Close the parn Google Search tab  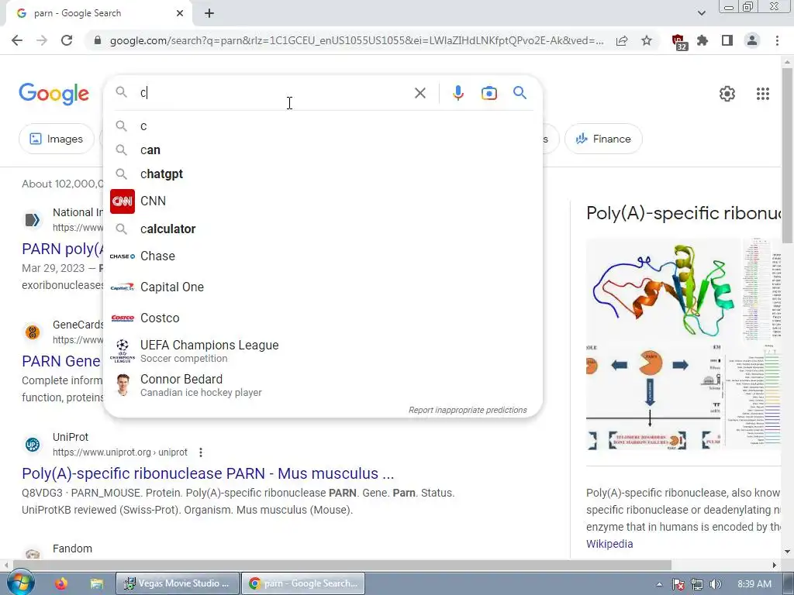(180, 13)
